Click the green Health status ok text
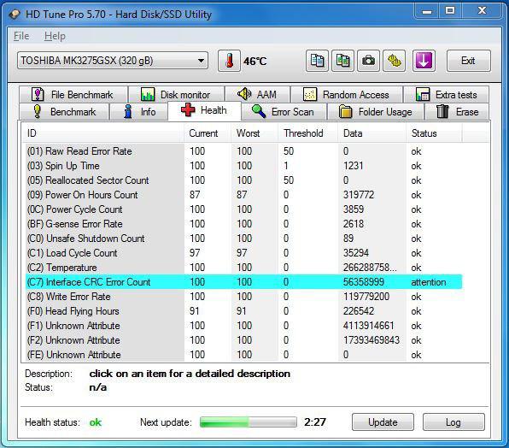This screenshot has height=448, width=509. 95,422
